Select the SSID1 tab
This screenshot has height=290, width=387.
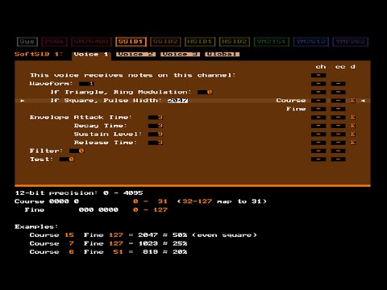pyautogui.click(x=131, y=42)
